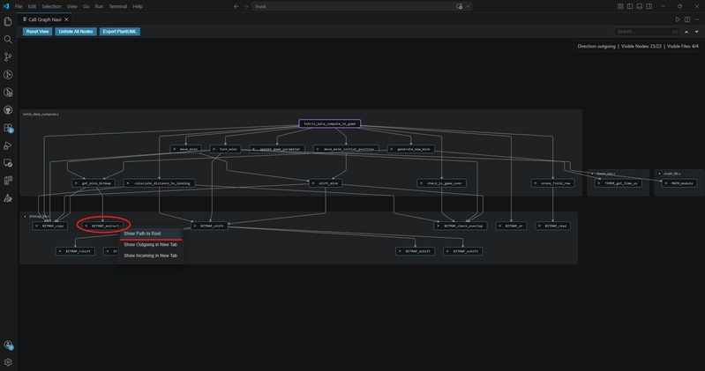
Task: Expand the dropdown beside the command center
Action: pyautogui.click(x=468, y=7)
